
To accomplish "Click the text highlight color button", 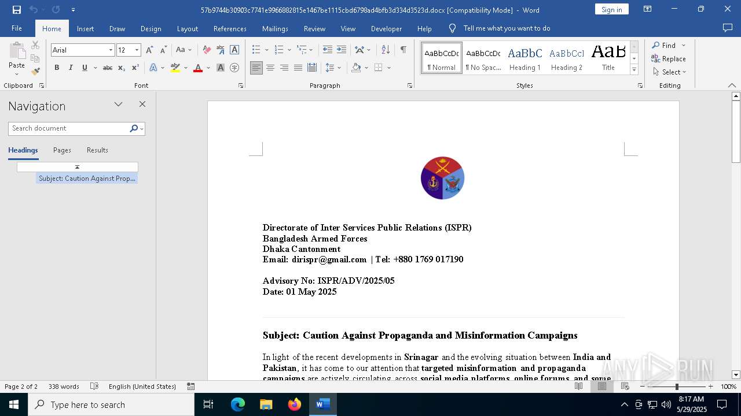I will pyautogui.click(x=175, y=68).
